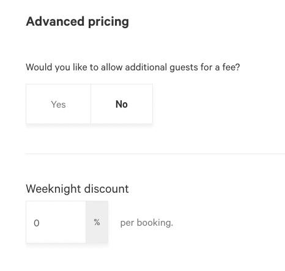Click the word 'pricing' in the title
Screen dimensions: 285x271
[x=108, y=22]
